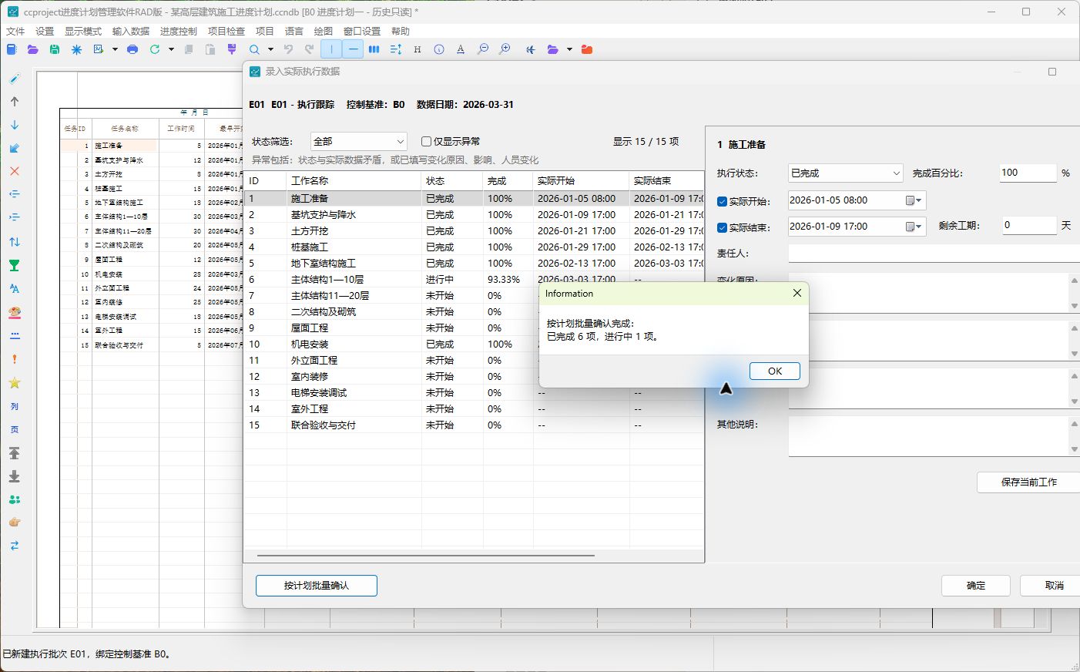Click the color palette icon in the sidebar
Image resolution: width=1080 pixels, height=672 pixels.
pyautogui.click(x=15, y=312)
